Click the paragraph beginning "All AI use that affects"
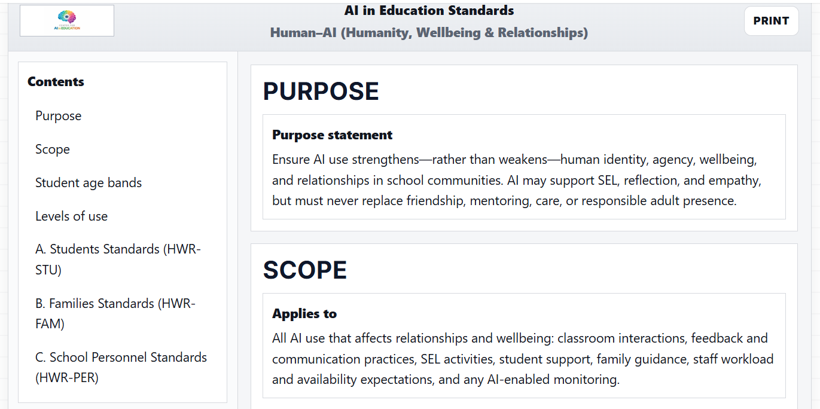Image resolution: width=820 pixels, height=409 pixels. point(522,359)
